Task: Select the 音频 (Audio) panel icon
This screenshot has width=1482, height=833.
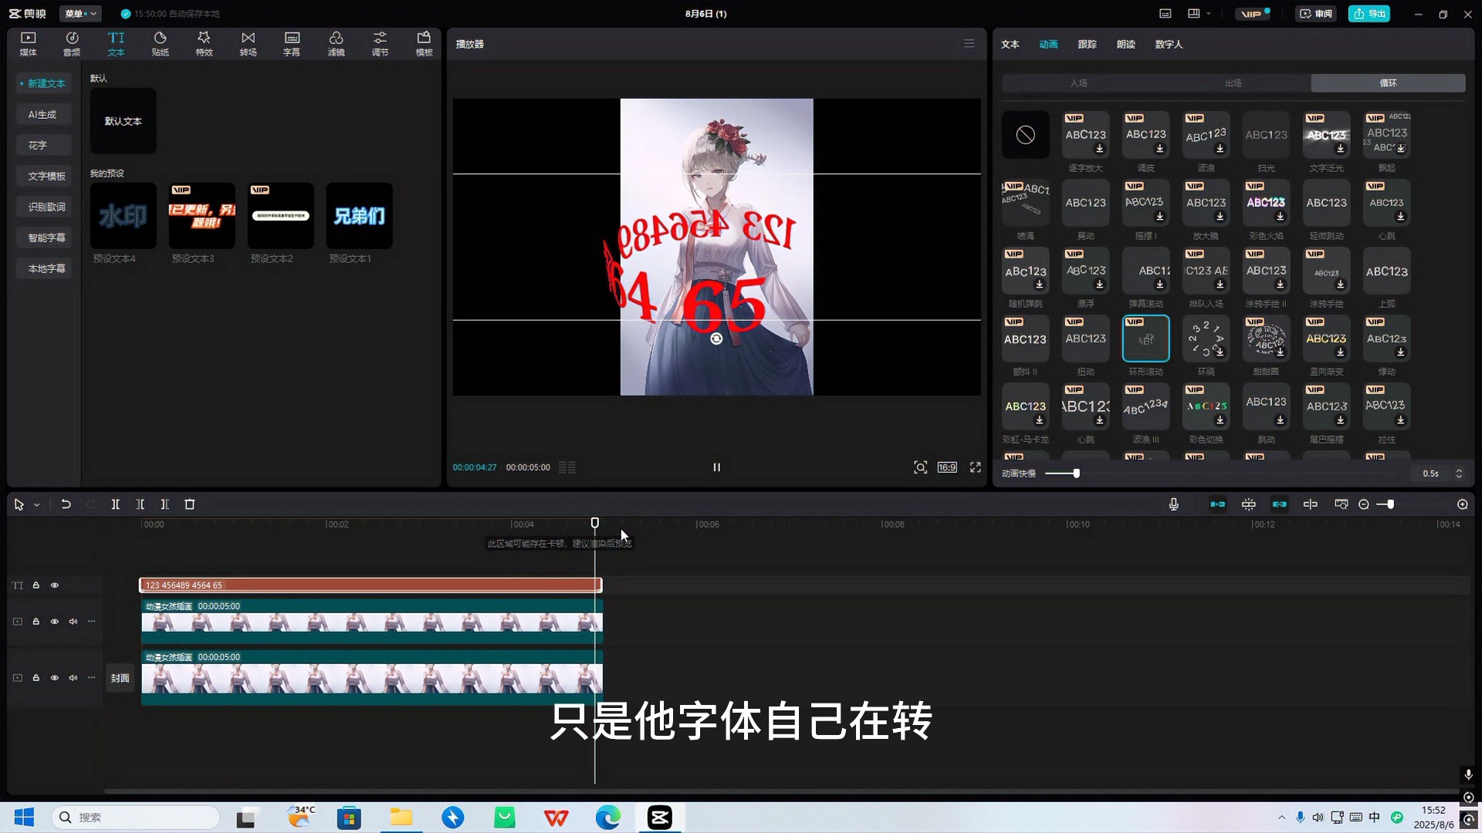Action: point(71,42)
